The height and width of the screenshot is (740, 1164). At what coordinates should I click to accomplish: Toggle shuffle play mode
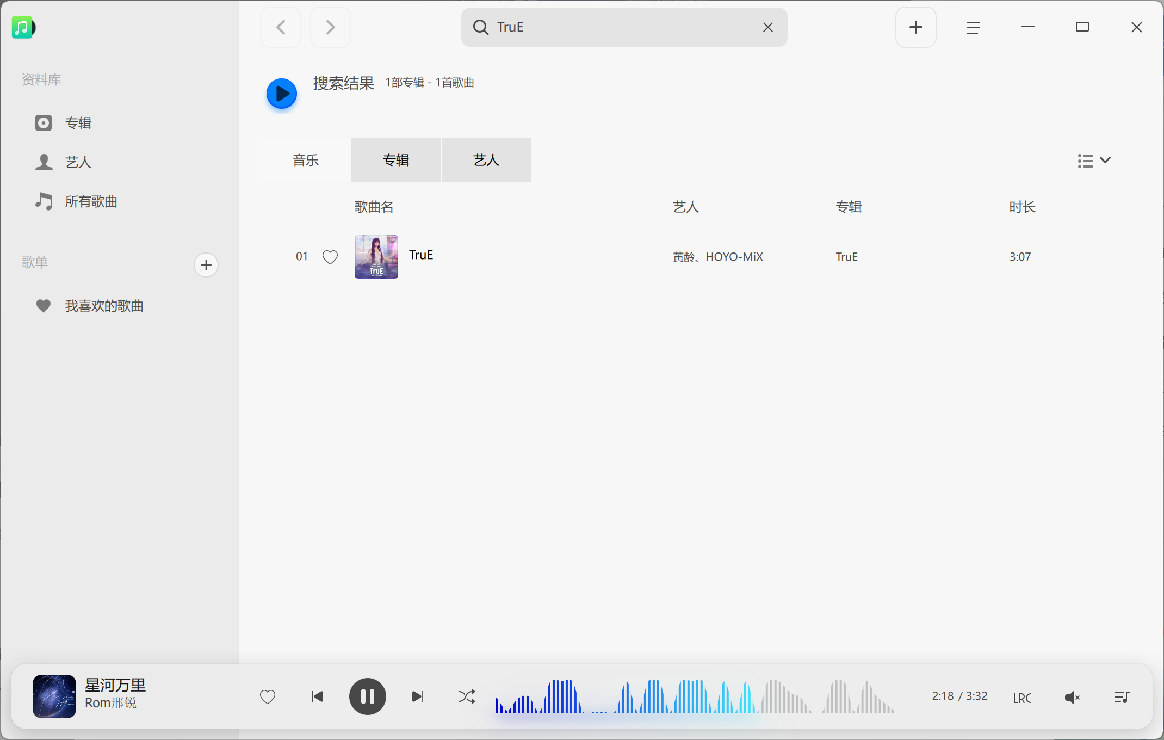click(x=467, y=696)
